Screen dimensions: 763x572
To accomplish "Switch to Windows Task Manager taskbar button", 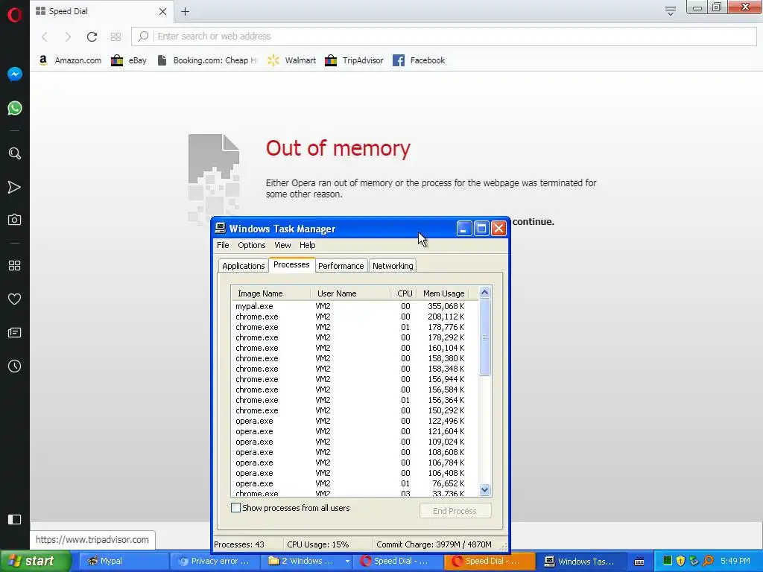I will 580,561.
